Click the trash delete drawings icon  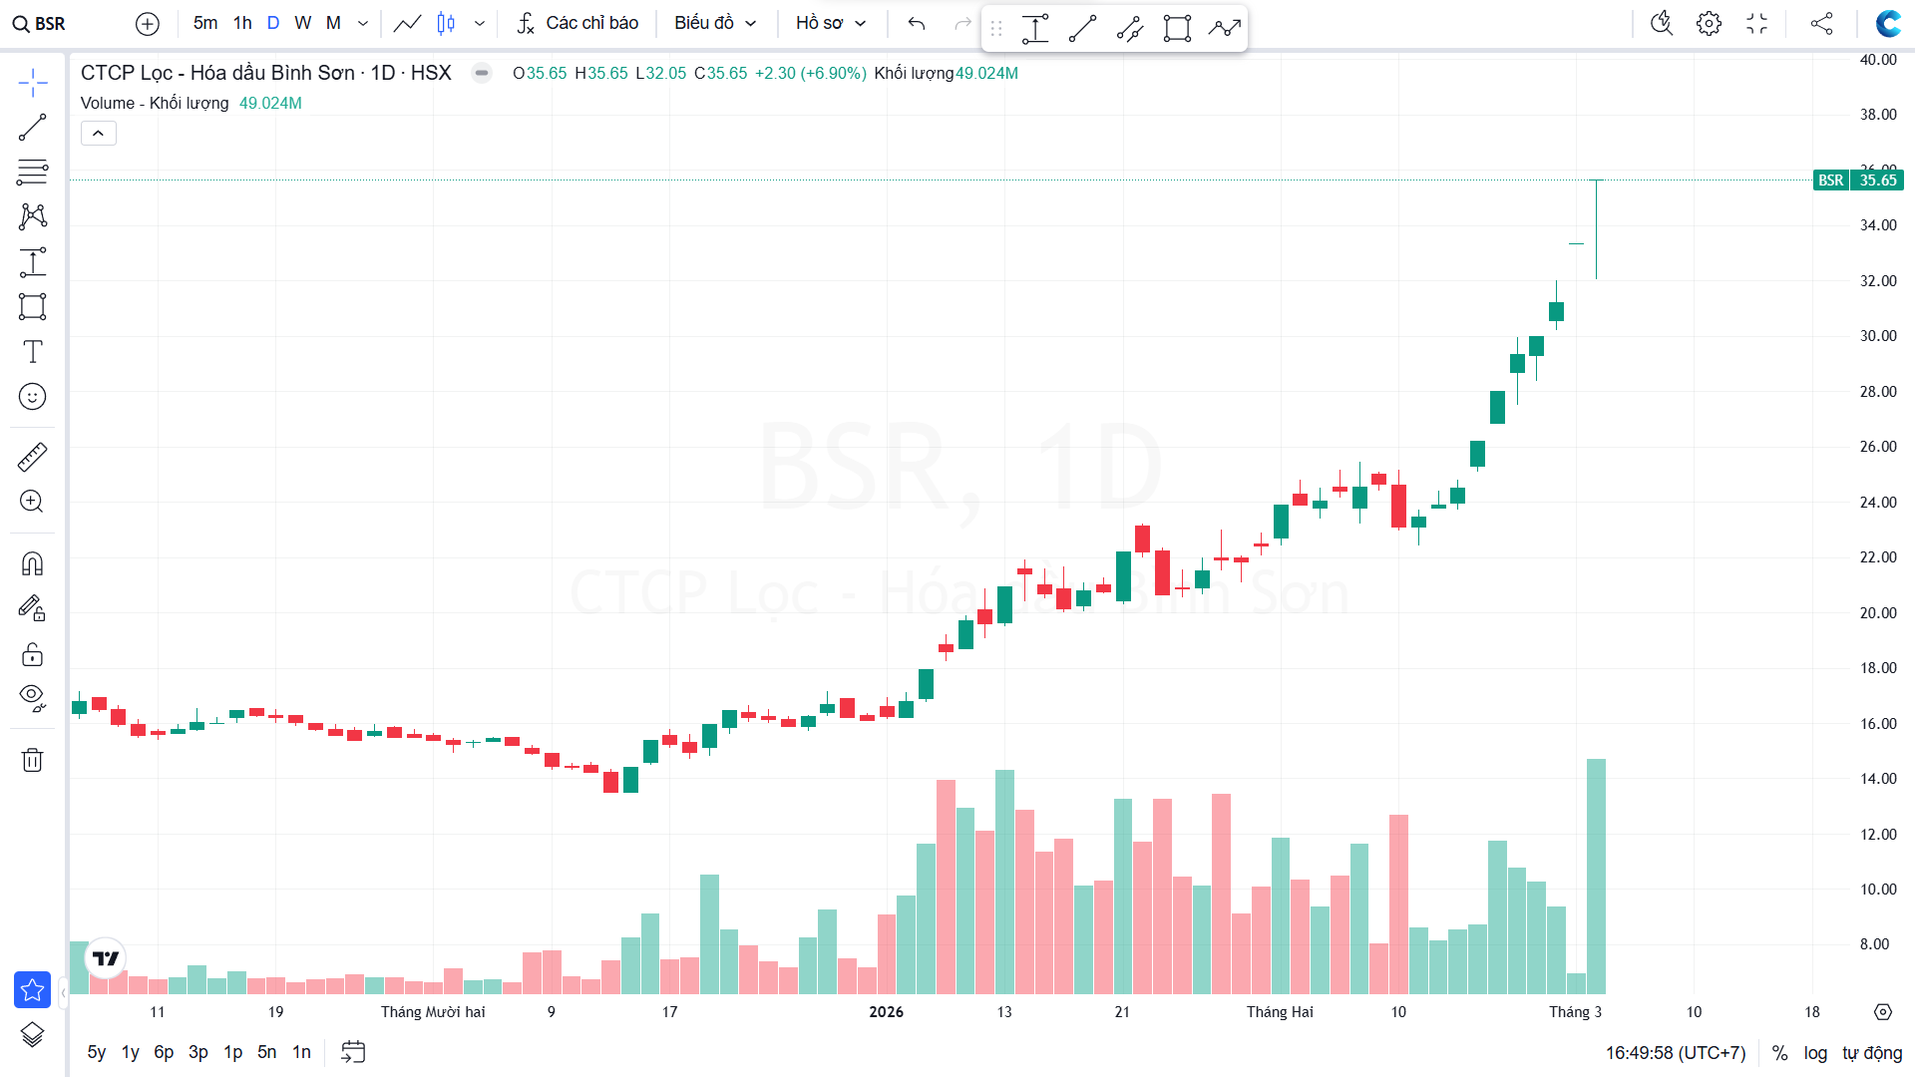click(x=32, y=760)
